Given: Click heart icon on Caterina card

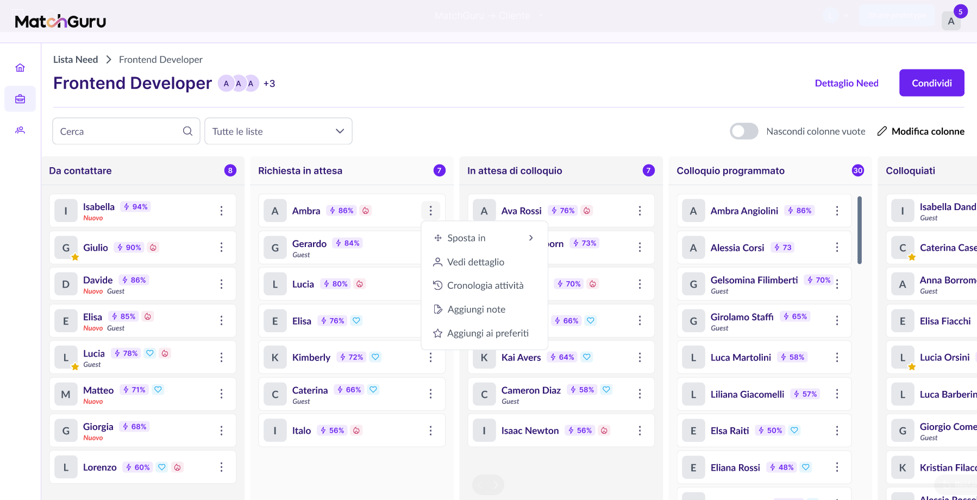Looking at the screenshot, I should tap(373, 390).
